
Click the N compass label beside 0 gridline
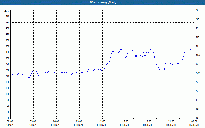(197, 118)
